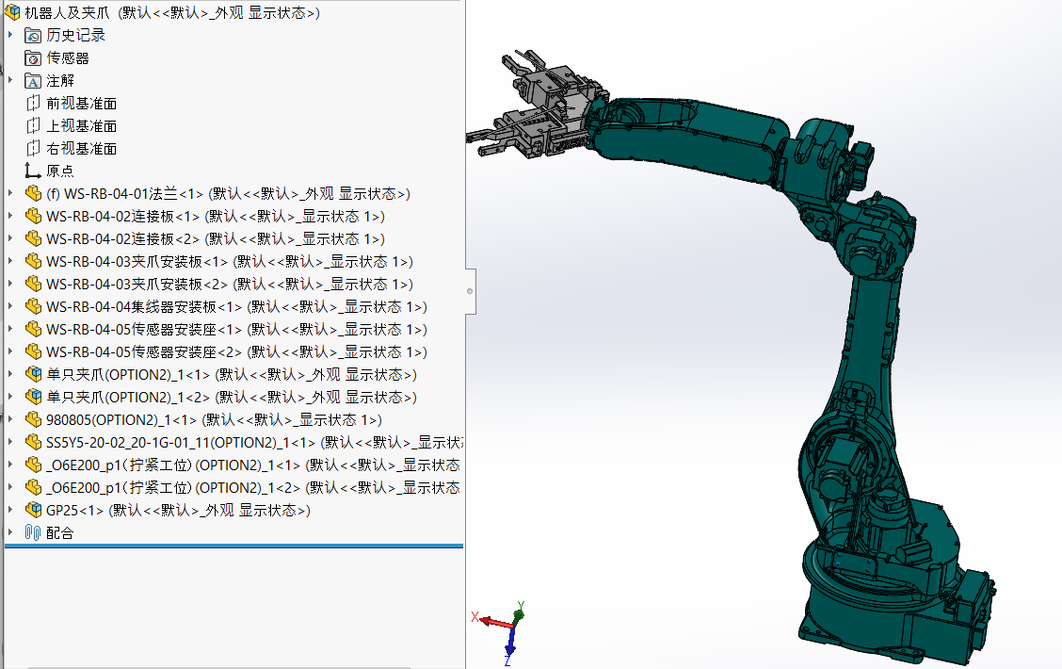1062x669 pixels.
Task: Select the 原点 origin item
Action: point(59,171)
